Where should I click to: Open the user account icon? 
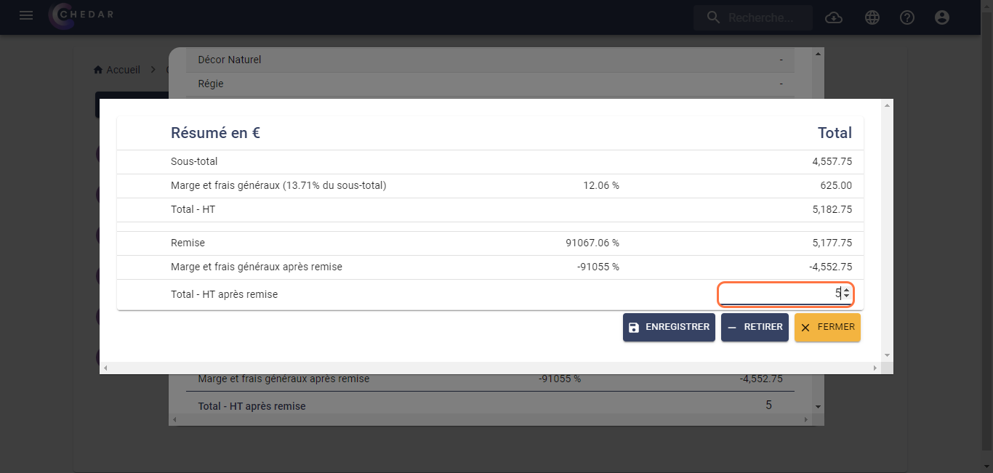(942, 17)
